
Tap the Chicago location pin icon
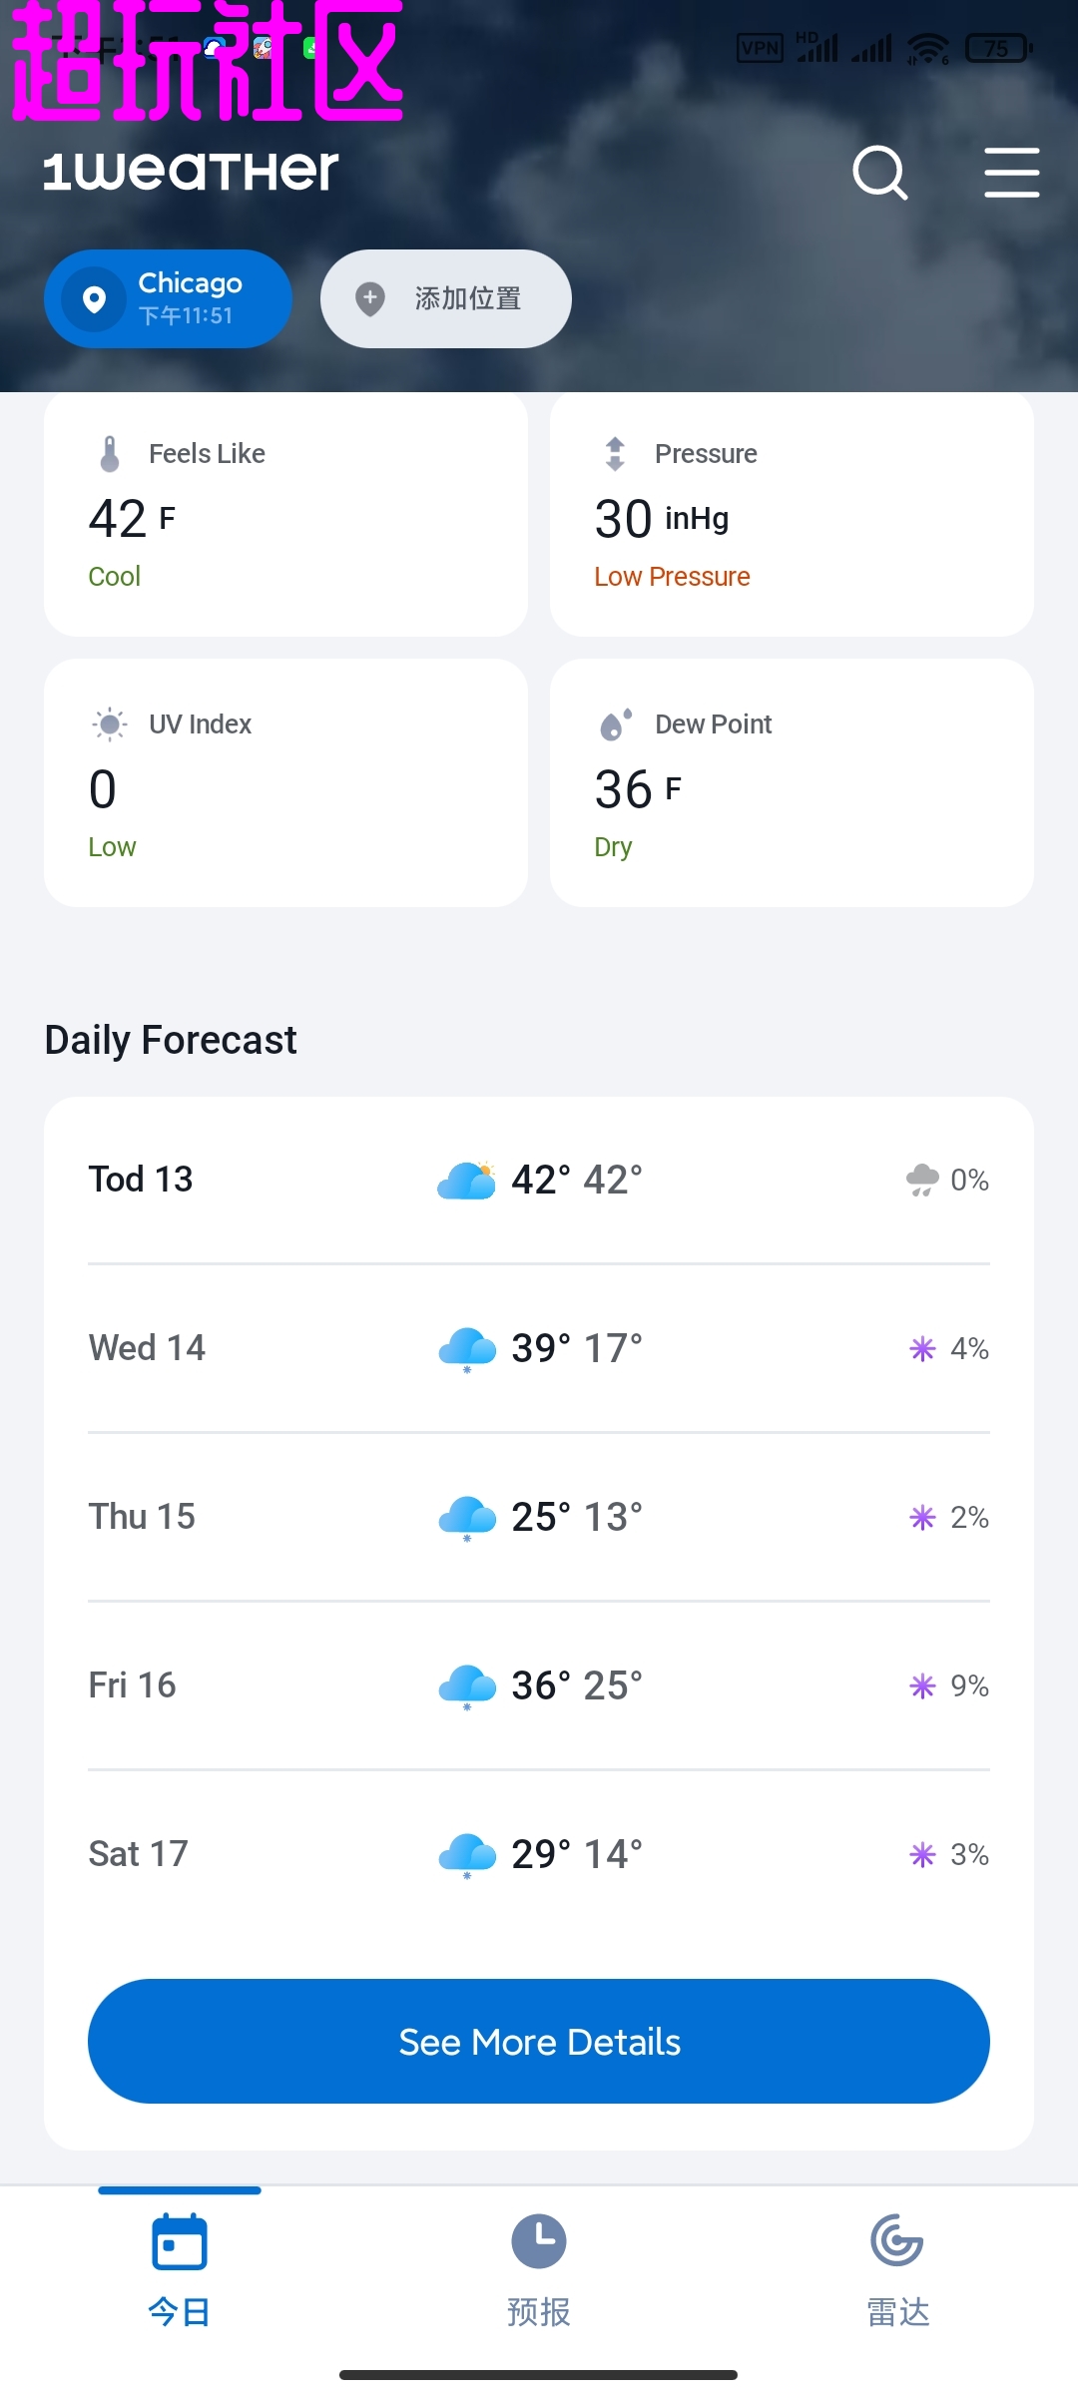click(x=95, y=298)
